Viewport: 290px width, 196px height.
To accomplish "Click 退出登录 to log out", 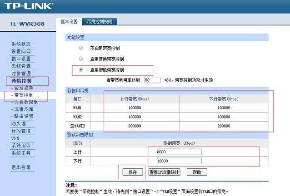I will tap(21, 167).
